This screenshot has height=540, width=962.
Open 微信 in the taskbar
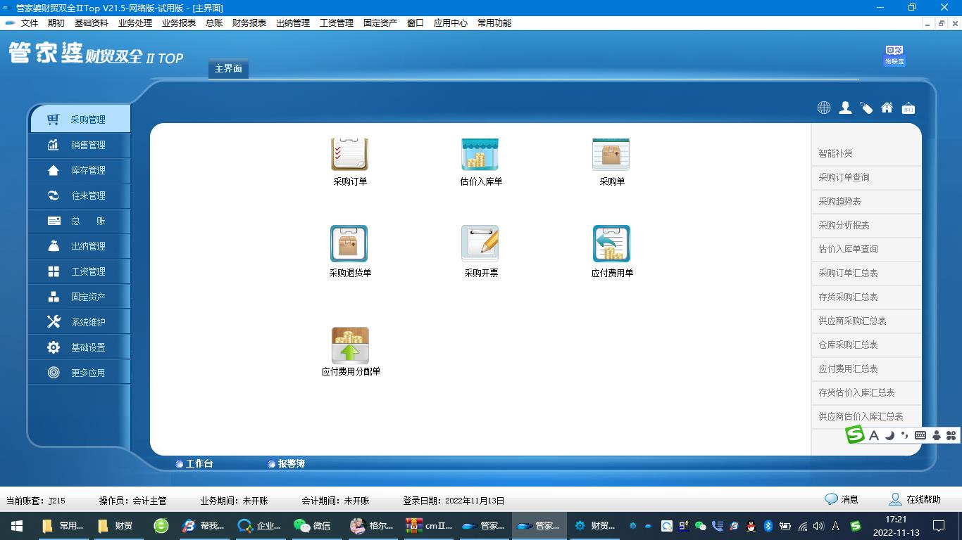(x=313, y=525)
